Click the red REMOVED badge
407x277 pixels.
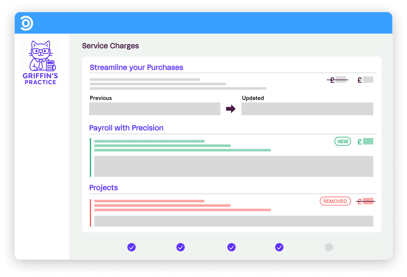(x=335, y=201)
